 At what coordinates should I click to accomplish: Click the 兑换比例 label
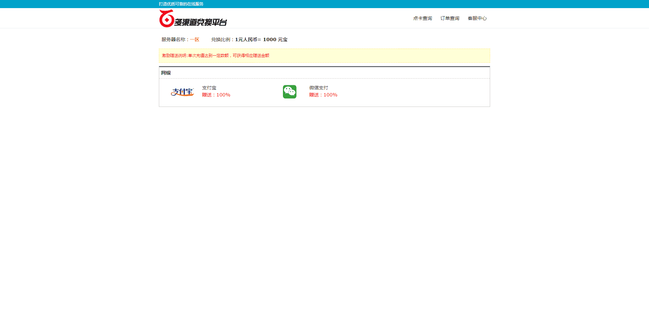(223, 39)
